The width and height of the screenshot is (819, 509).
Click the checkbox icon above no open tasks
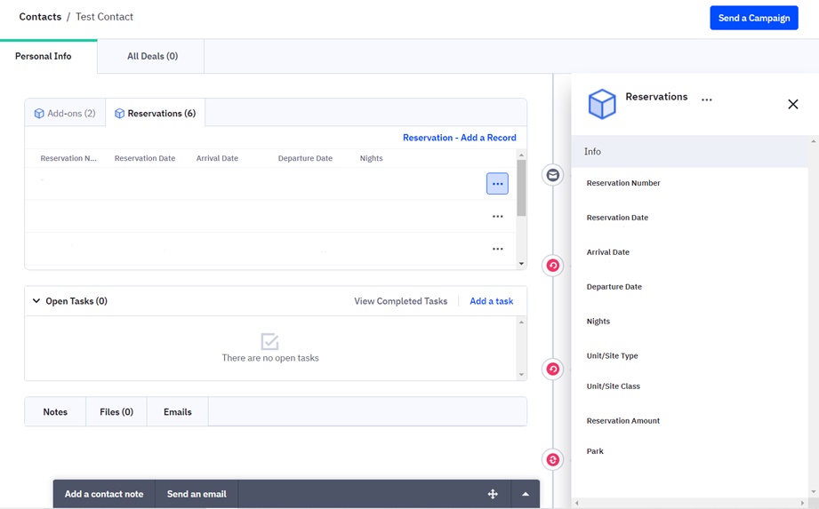[x=269, y=342]
